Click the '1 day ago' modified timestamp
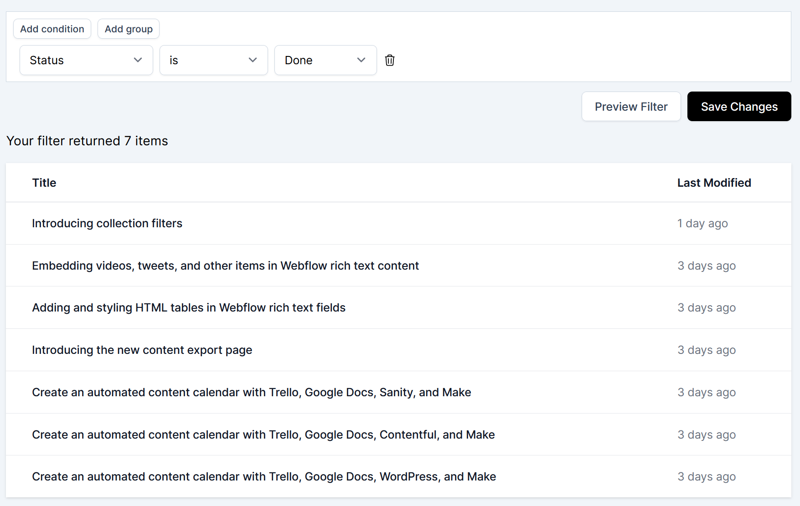The width and height of the screenshot is (800, 506). coord(702,223)
